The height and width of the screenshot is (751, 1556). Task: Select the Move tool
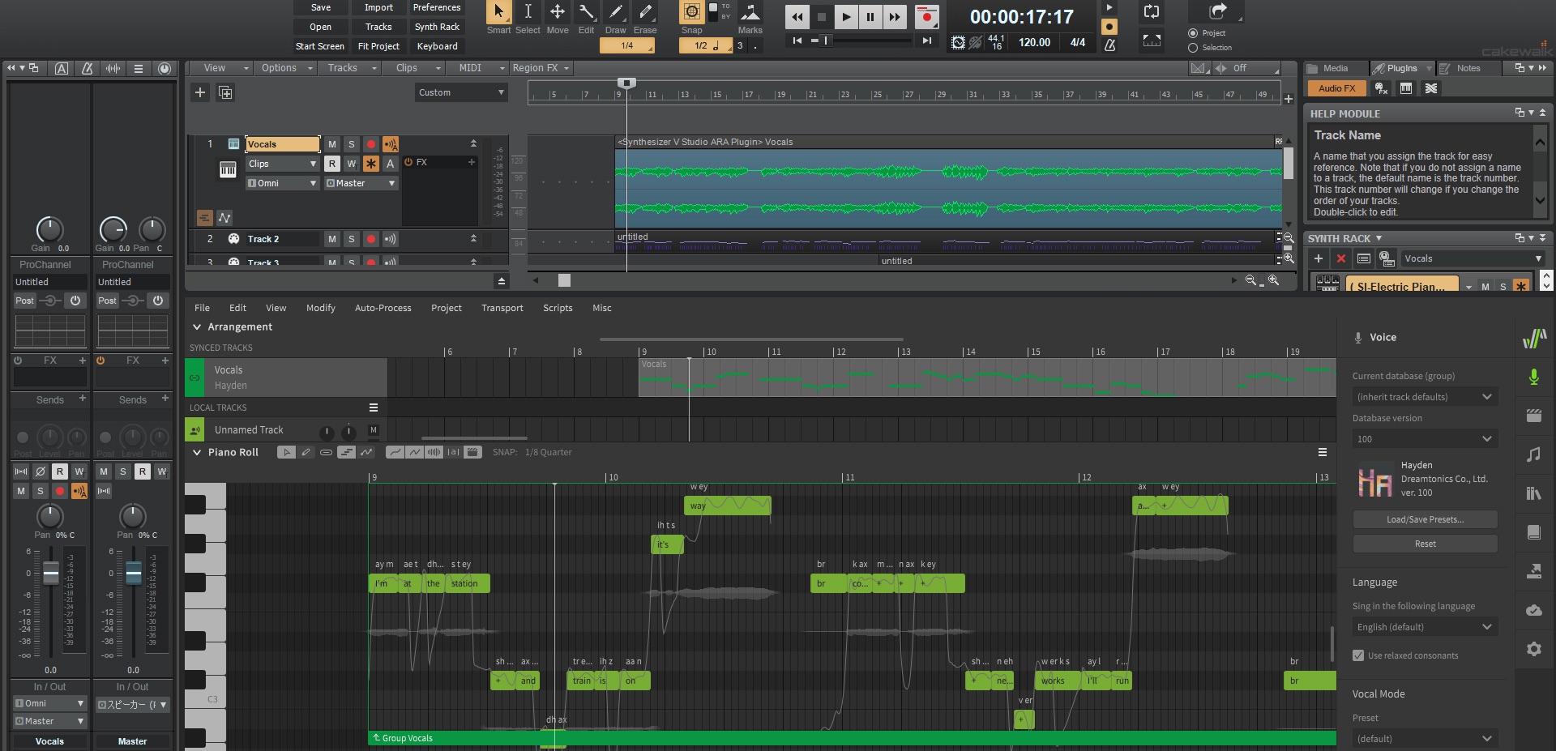point(558,12)
